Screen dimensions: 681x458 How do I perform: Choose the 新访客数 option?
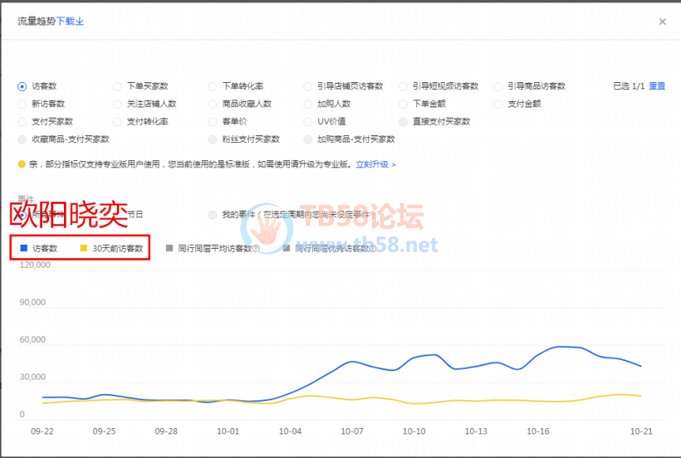pos(21,104)
